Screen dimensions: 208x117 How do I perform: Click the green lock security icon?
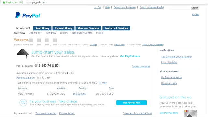tap(4, 2)
